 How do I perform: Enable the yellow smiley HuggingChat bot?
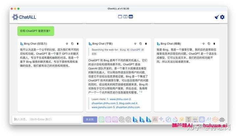(181, 120)
